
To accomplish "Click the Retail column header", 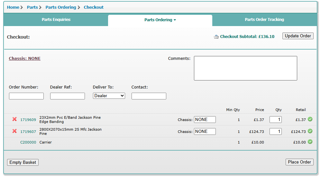I will pos(301,110).
